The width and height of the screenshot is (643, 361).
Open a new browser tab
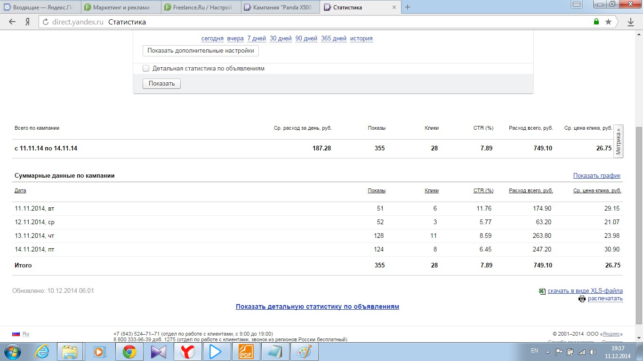click(408, 7)
